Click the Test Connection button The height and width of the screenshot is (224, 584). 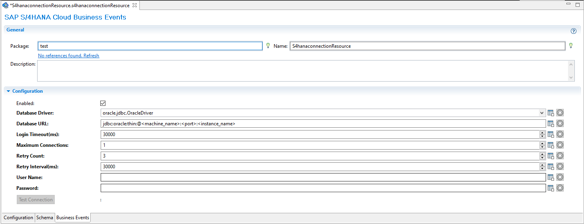tap(36, 199)
